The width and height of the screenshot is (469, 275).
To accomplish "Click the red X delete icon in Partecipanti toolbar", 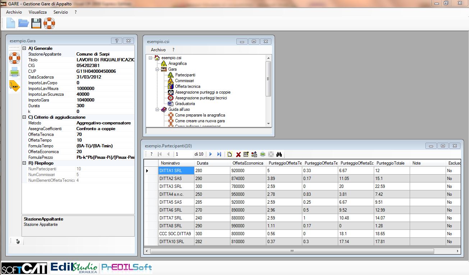I will click(x=238, y=154).
